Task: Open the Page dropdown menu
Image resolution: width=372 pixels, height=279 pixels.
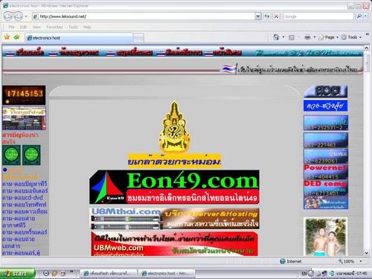Action: [329, 37]
